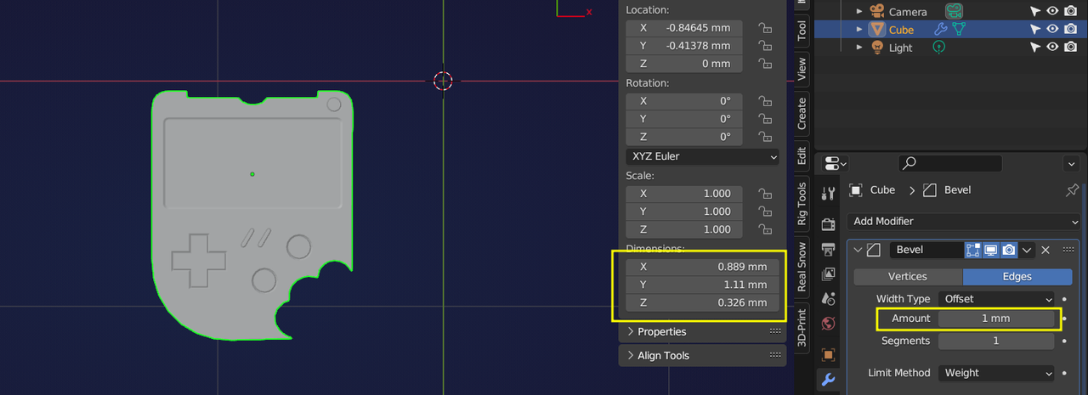The height and width of the screenshot is (395, 1088).
Task: Open the Render properties tab icon
Action: tap(828, 224)
